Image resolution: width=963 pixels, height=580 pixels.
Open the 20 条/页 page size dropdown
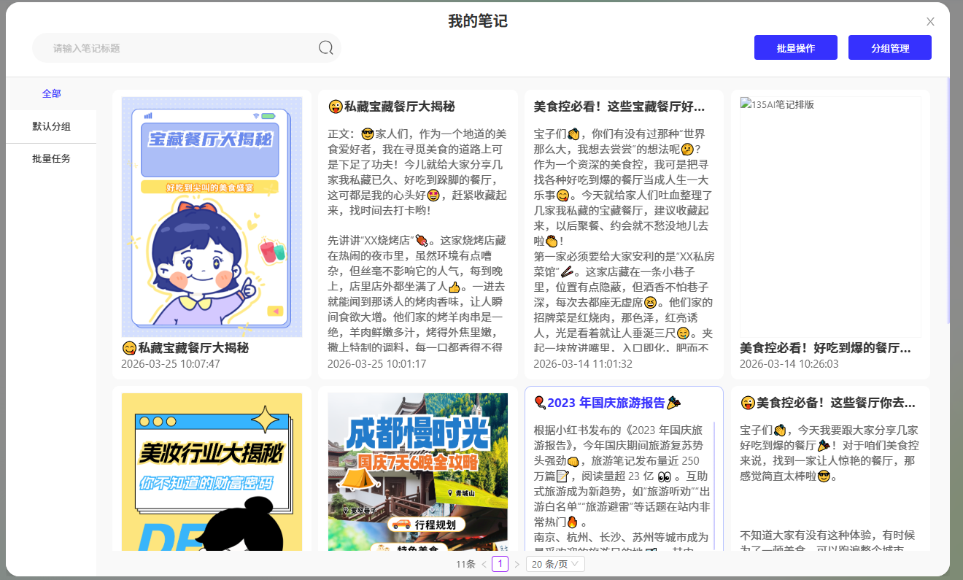click(555, 564)
